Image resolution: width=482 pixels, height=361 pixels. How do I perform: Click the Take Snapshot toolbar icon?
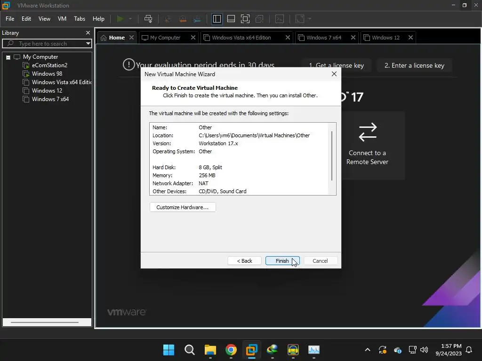coord(168,19)
